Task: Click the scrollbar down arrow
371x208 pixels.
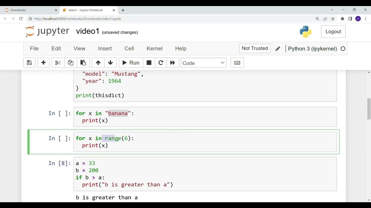Action: [369, 200]
